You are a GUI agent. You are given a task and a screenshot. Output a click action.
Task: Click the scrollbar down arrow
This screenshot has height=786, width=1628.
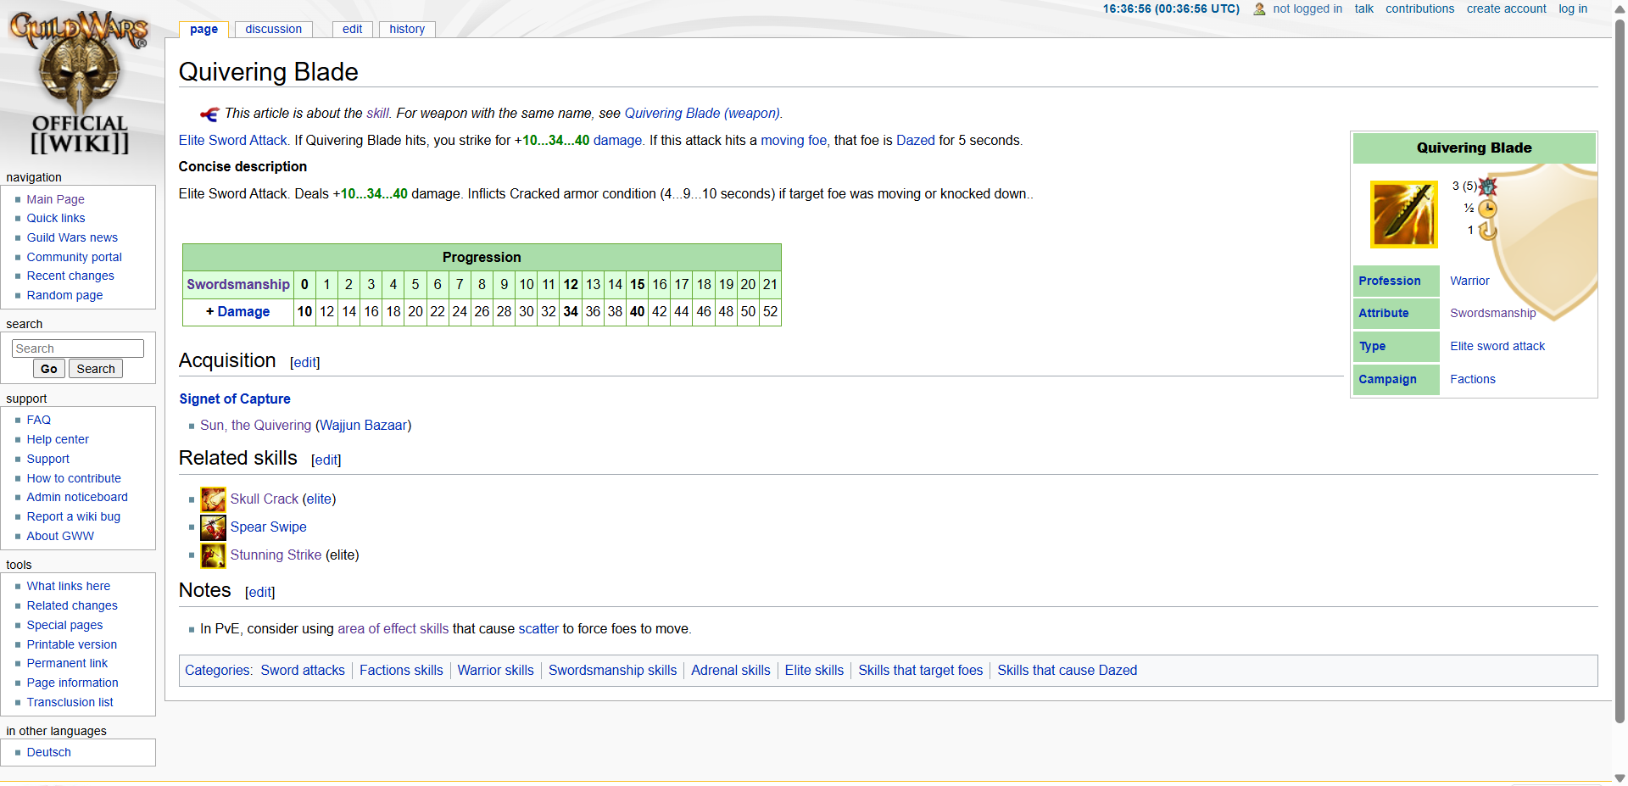pos(1620,778)
